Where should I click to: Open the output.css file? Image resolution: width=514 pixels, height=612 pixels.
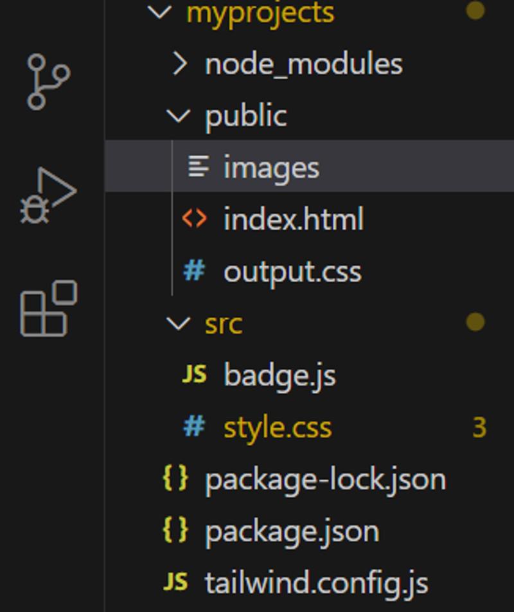pos(292,271)
